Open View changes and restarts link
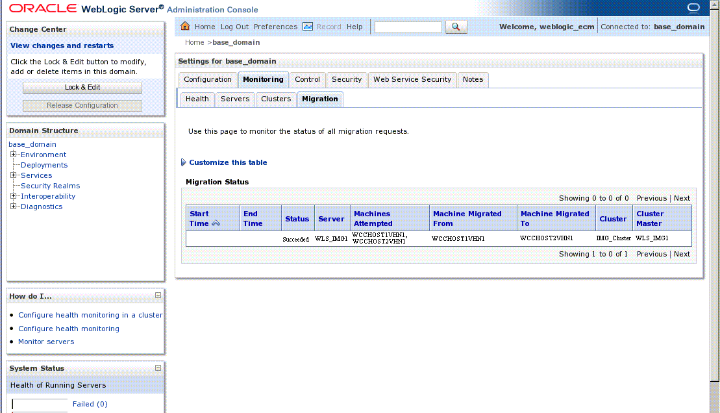The width and height of the screenshot is (720, 413). (x=62, y=45)
